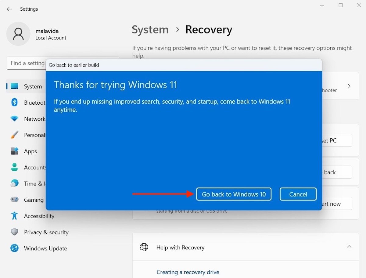Click the Help with Recovery label
The width and height of the screenshot is (366, 278).
180,247
